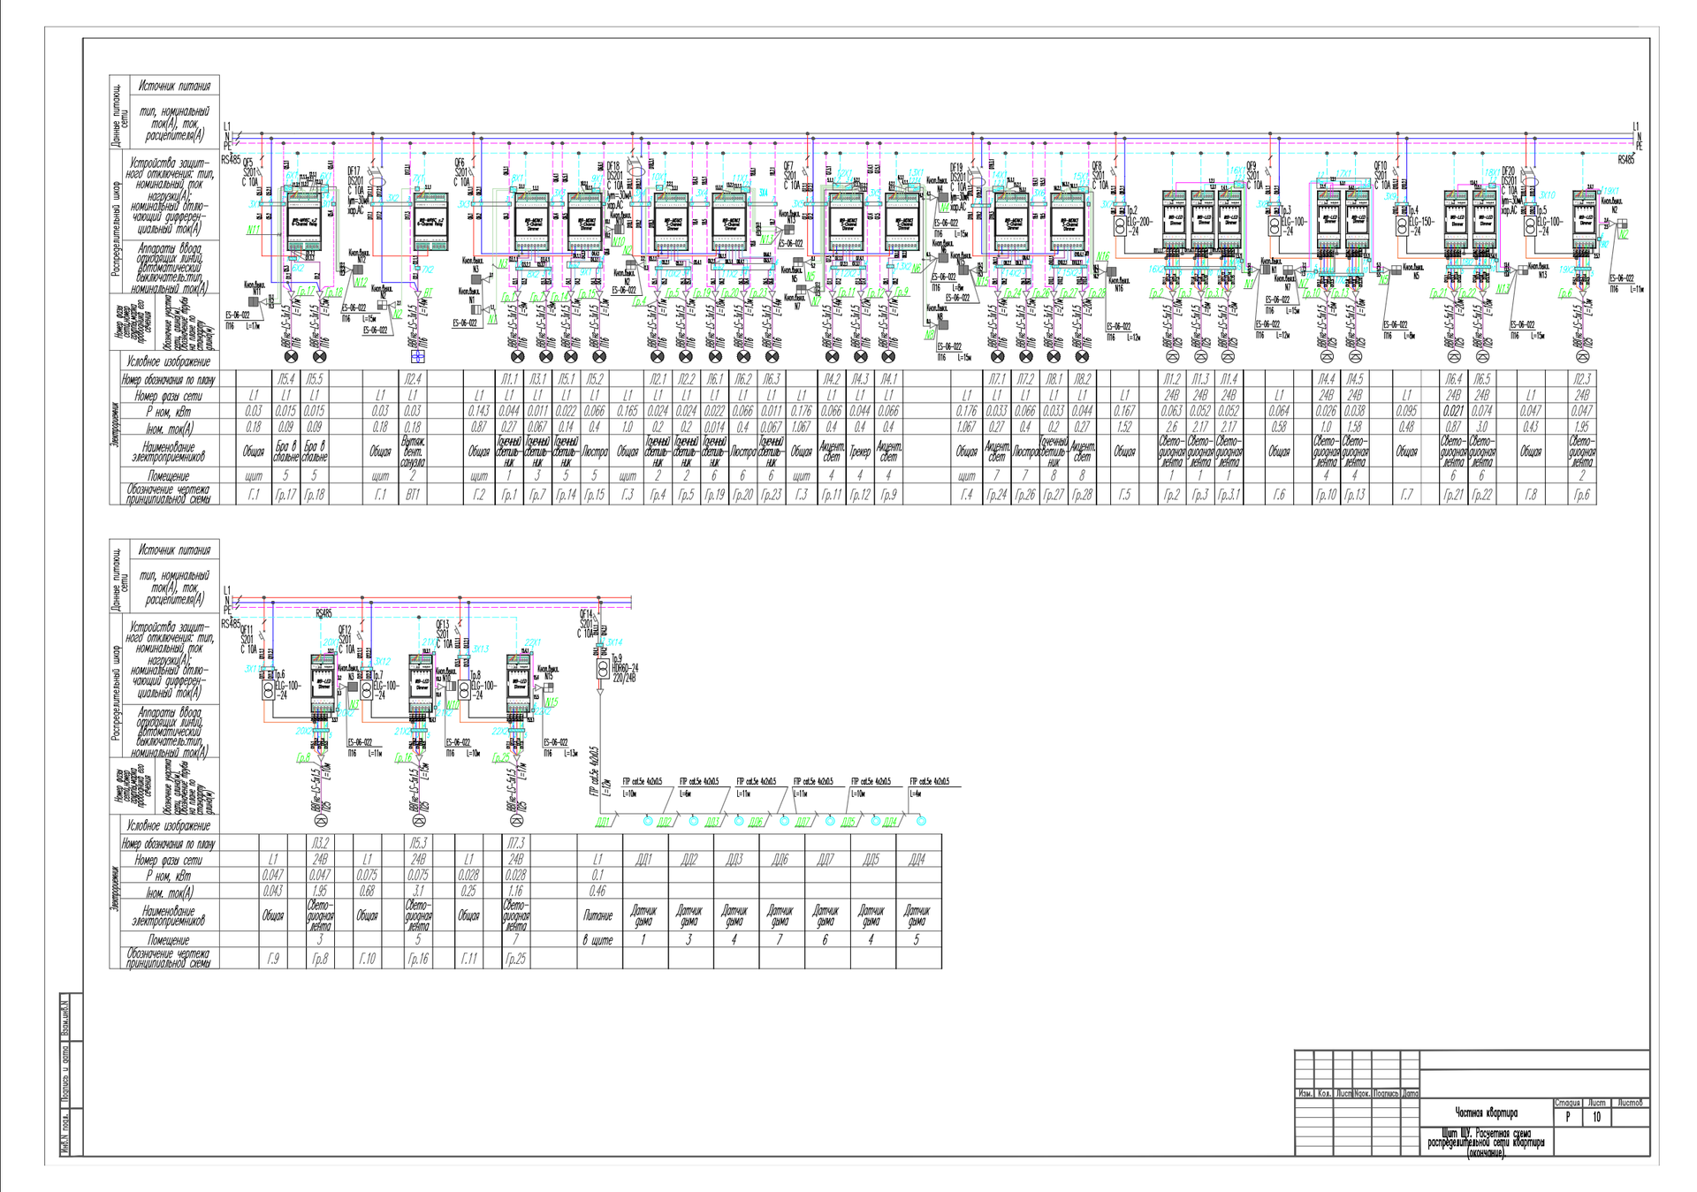Click the Тр.9 HDR60-24 transformer symbol
Screen dimensions: 1697x1192
coord(603,670)
